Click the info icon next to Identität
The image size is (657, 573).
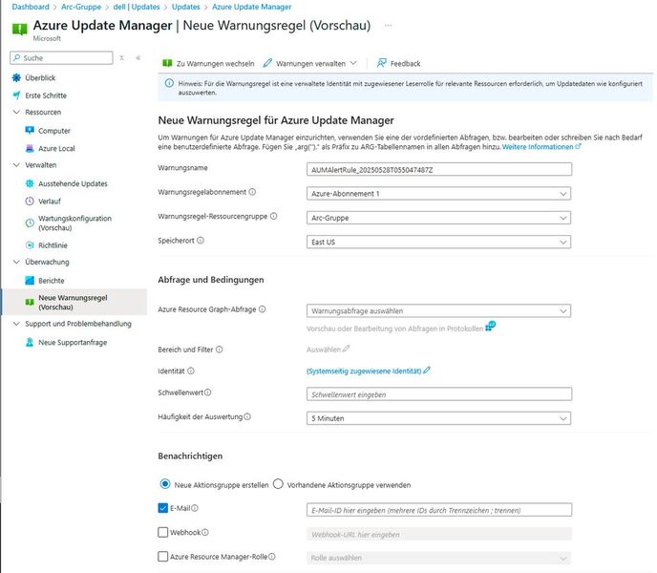tap(191, 371)
